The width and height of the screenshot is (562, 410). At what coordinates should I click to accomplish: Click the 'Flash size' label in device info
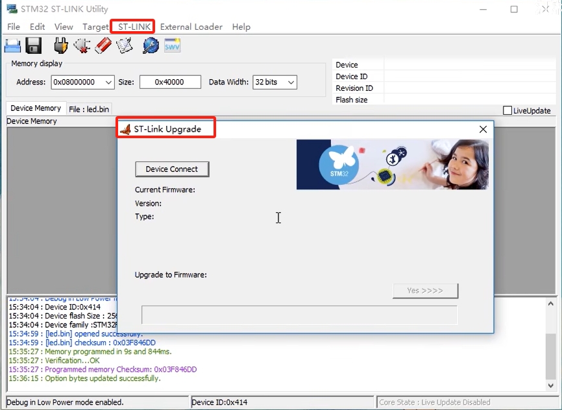(352, 100)
